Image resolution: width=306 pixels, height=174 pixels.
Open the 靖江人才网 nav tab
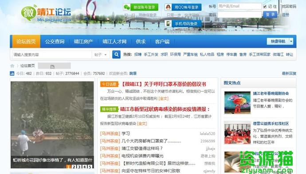pos(114,42)
